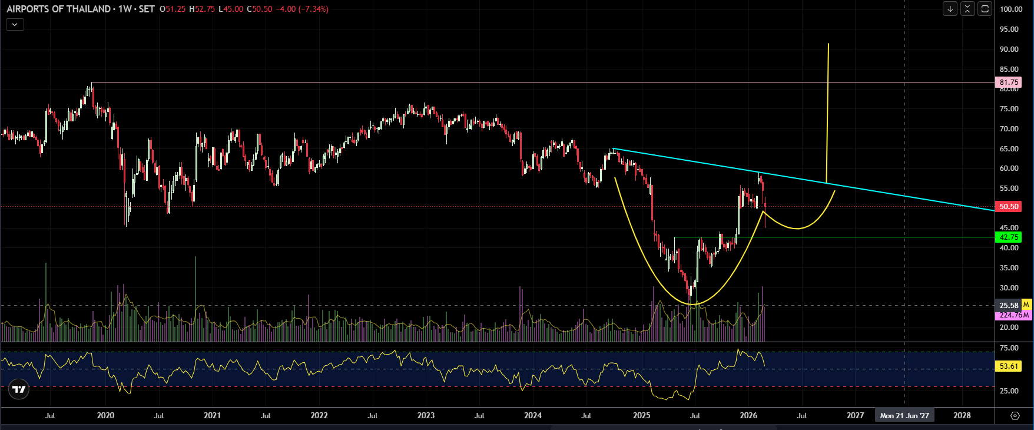Click the SET exchange label

pos(147,9)
